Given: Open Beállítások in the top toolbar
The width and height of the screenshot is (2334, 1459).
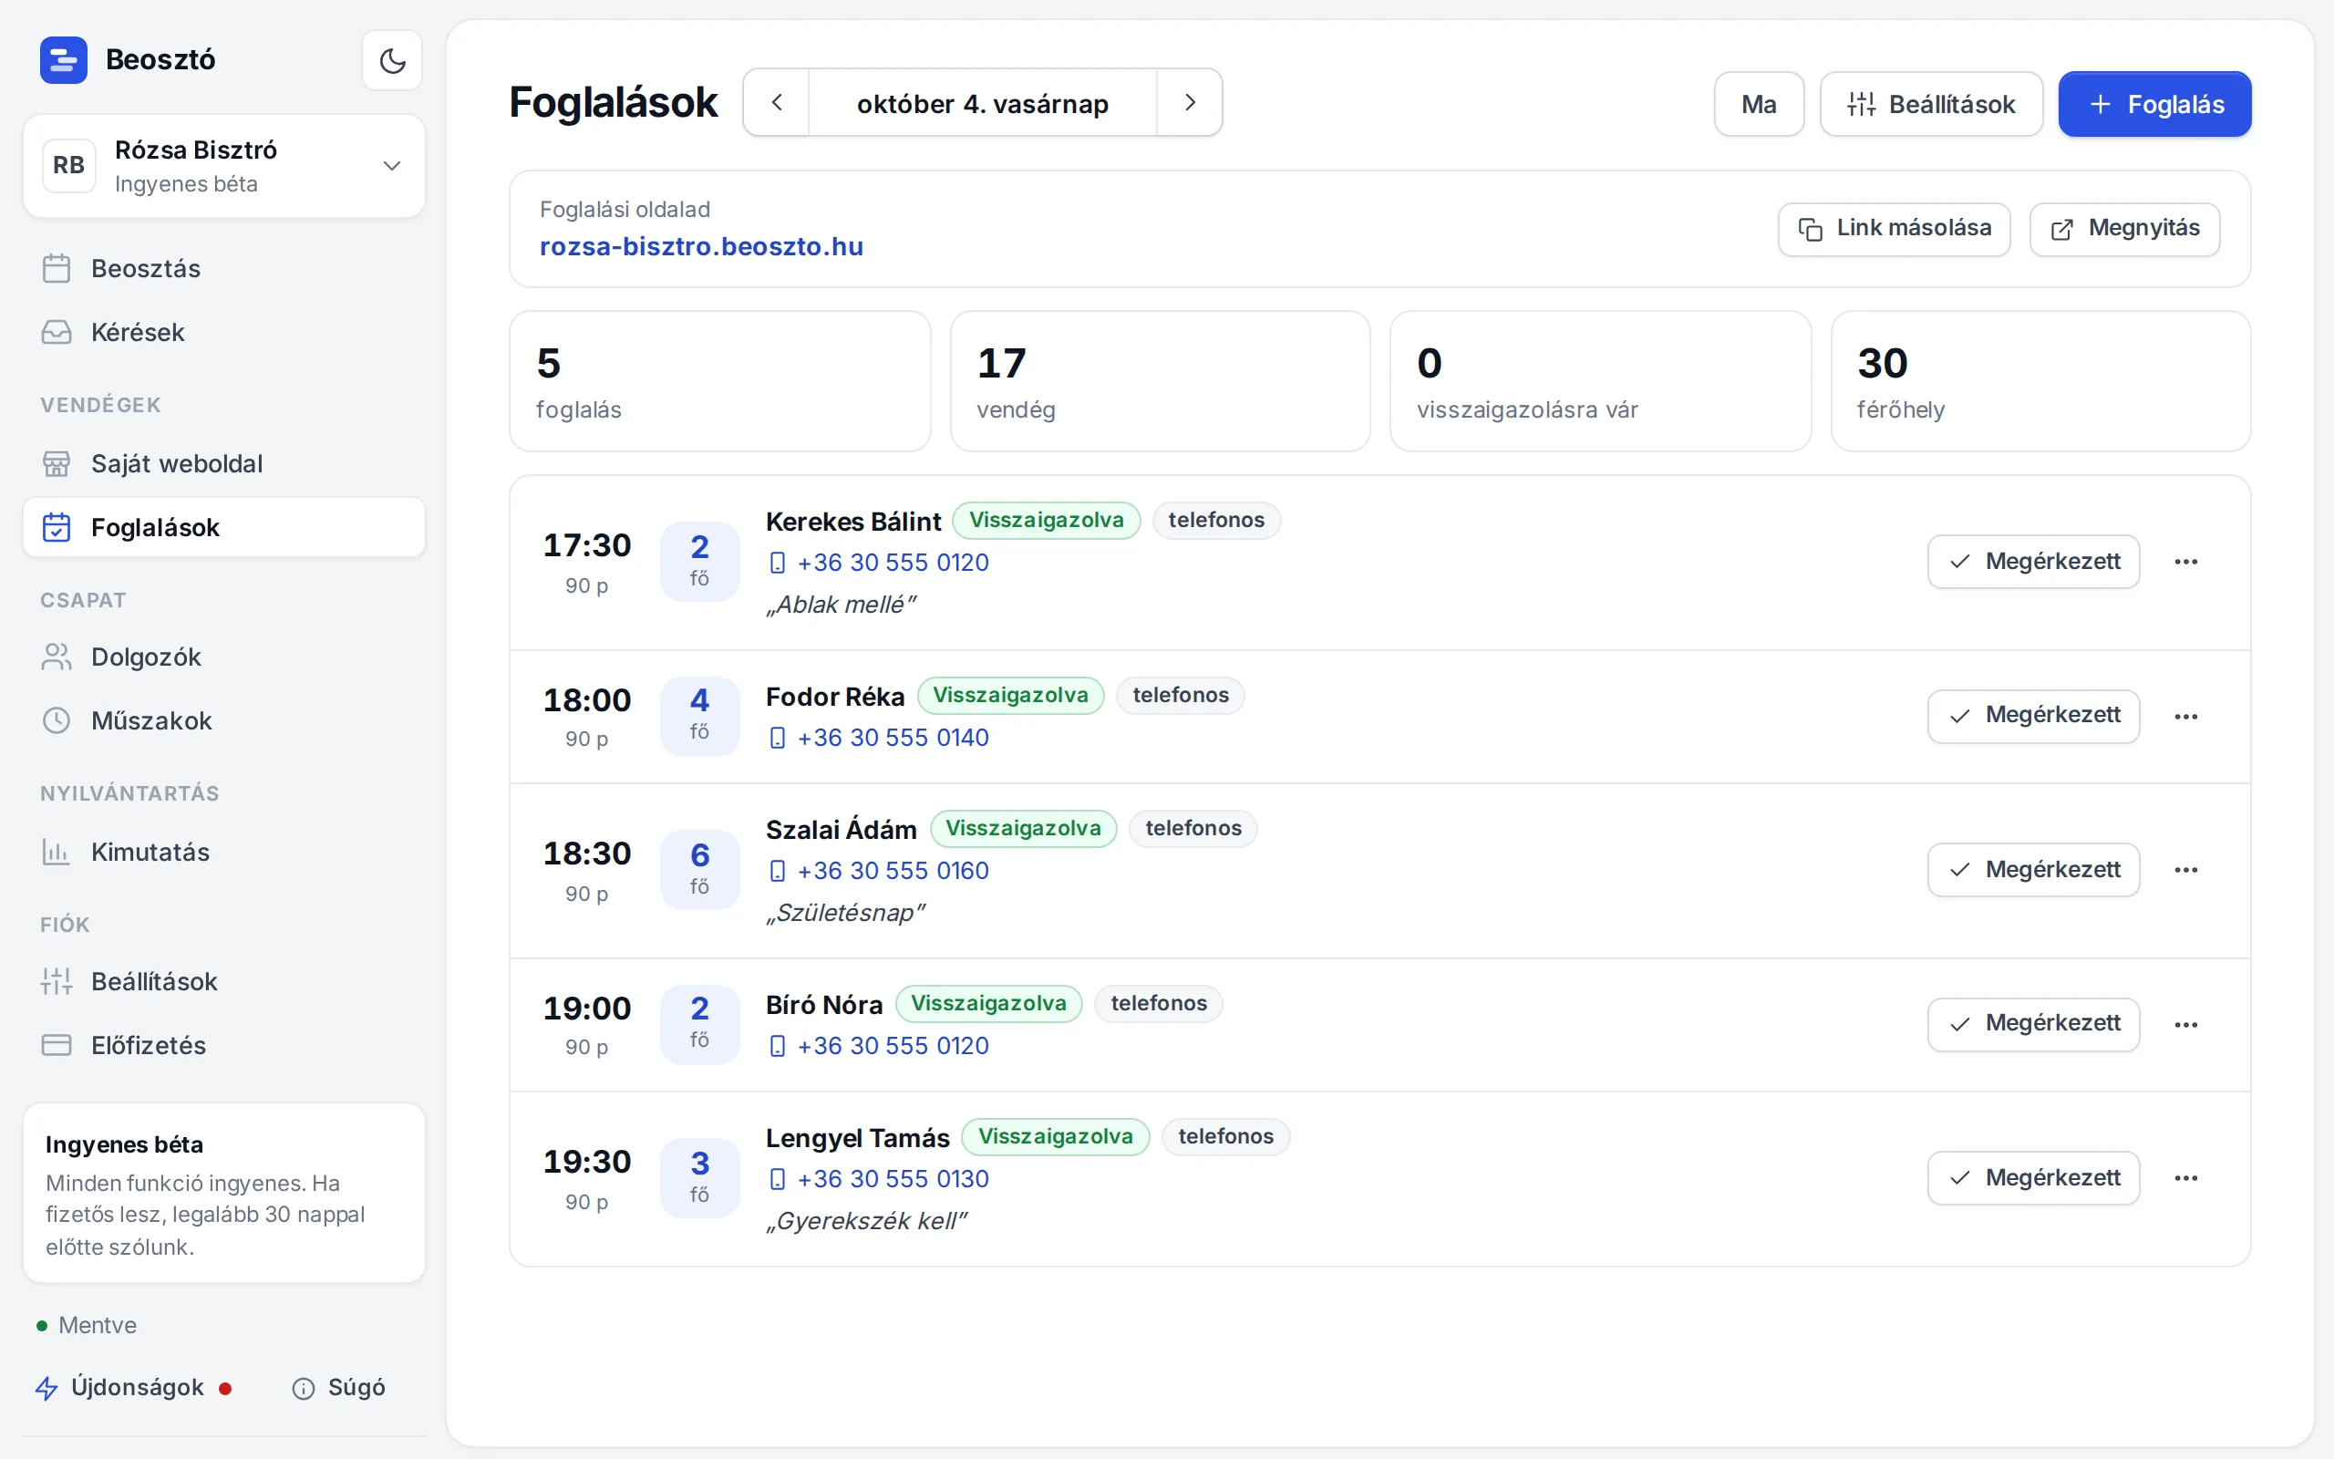Looking at the screenshot, I should click(1931, 104).
